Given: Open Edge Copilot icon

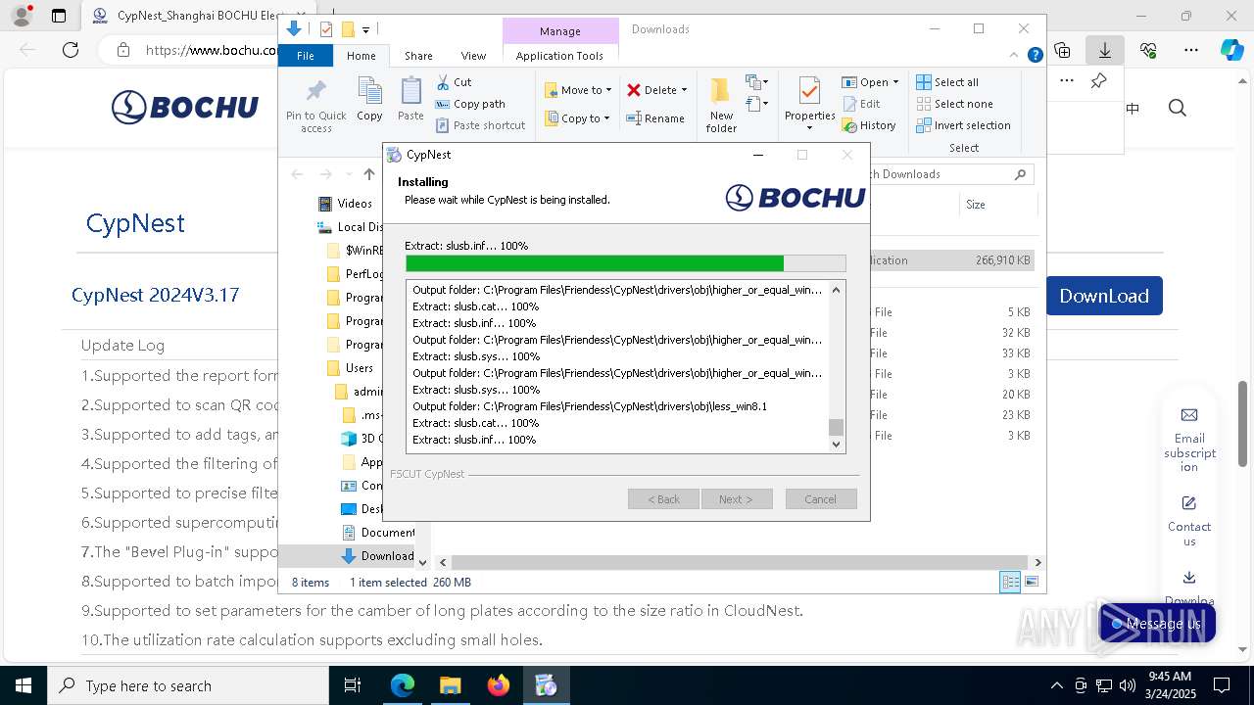Looking at the screenshot, I should point(1231,50).
